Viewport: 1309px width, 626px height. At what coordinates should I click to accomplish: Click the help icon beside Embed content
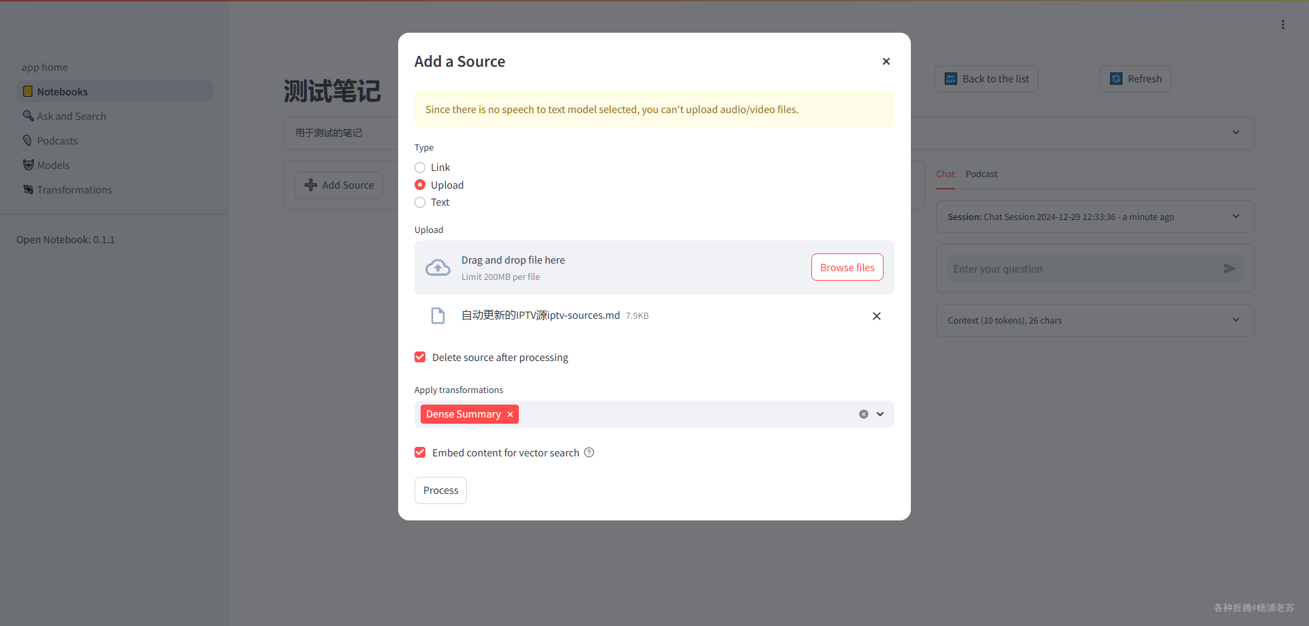[589, 452]
